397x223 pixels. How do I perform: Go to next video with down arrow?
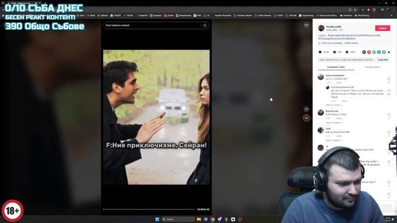(x=306, y=118)
